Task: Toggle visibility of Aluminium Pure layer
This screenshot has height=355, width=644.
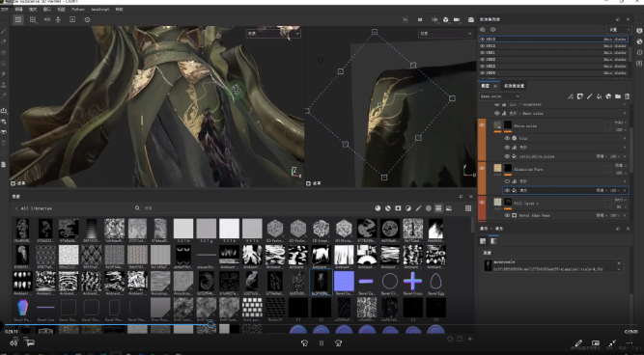Action: (482, 169)
